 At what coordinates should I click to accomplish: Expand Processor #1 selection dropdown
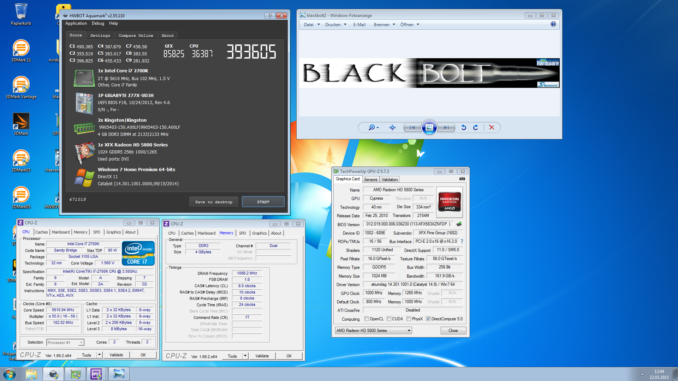pos(81,342)
